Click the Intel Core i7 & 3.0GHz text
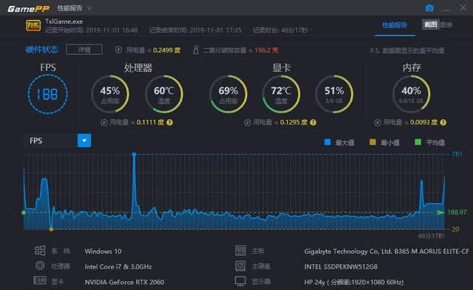The height and width of the screenshot is (290, 473). (x=118, y=267)
